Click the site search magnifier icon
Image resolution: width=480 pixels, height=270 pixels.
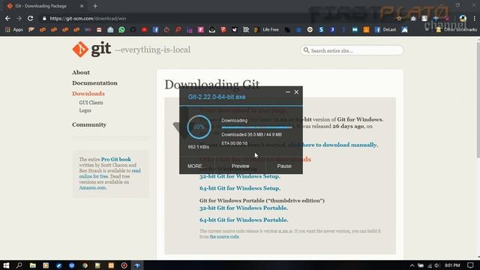(x=306, y=50)
